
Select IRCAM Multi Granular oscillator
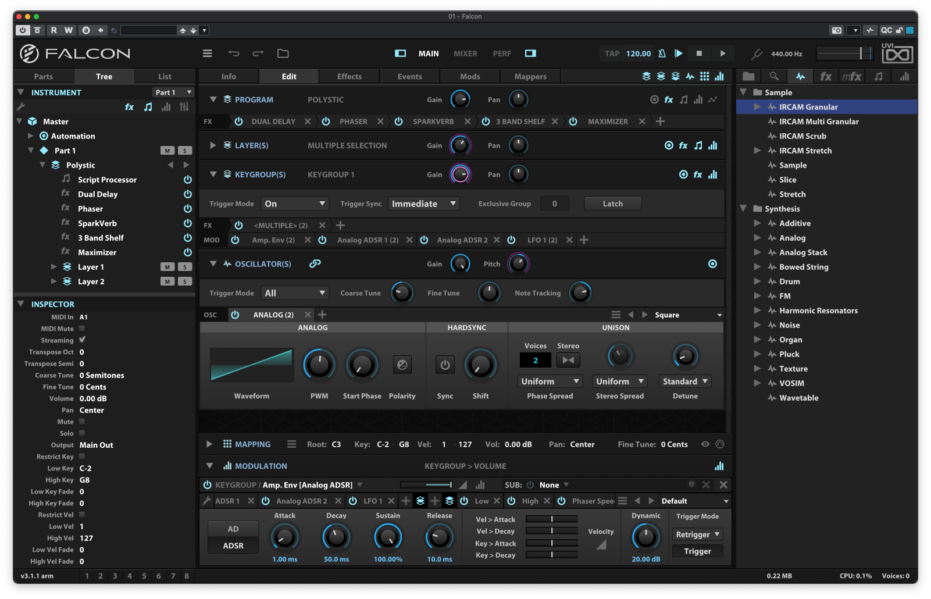point(819,122)
